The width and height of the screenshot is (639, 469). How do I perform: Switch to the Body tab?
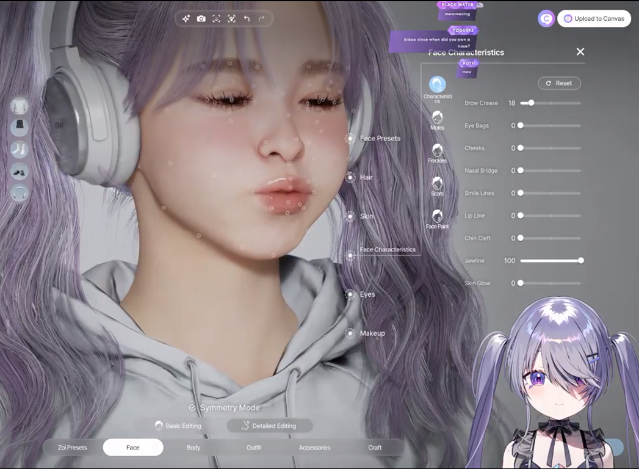[x=193, y=448]
